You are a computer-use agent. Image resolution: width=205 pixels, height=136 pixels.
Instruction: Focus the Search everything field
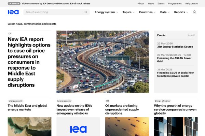56,12
